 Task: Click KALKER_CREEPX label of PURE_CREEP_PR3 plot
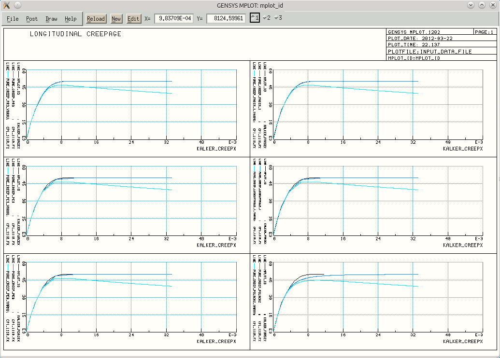(216, 149)
